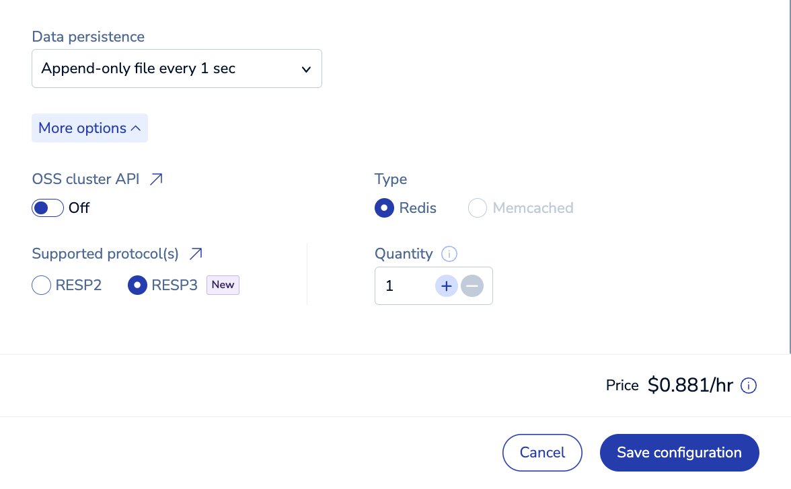This screenshot has width=791, height=489.
Task: Select the RESP2 protocol option
Action: [42, 285]
